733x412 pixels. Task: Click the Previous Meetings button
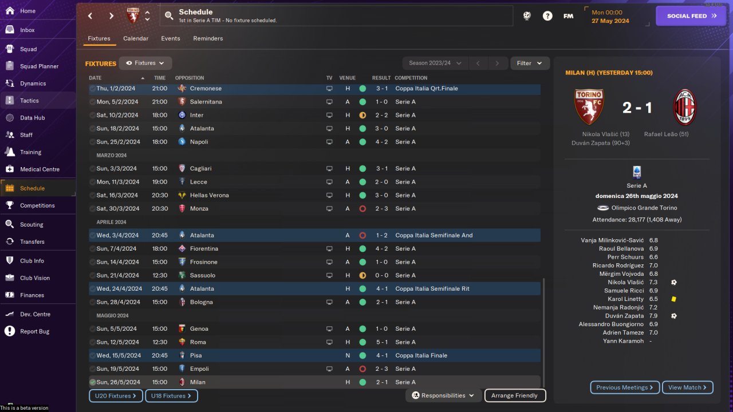point(625,387)
